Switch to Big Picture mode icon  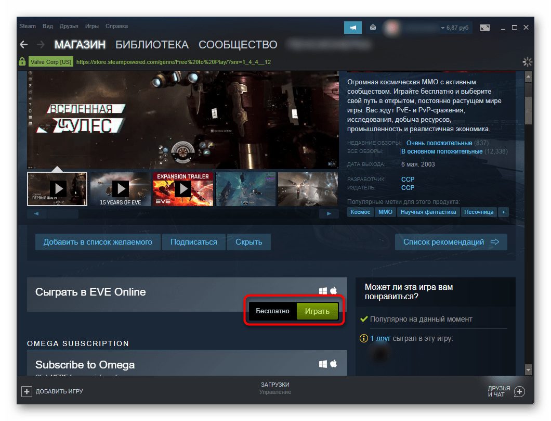[x=484, y=27]
